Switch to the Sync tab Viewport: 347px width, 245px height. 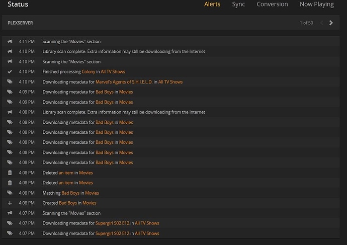point(238,5)
